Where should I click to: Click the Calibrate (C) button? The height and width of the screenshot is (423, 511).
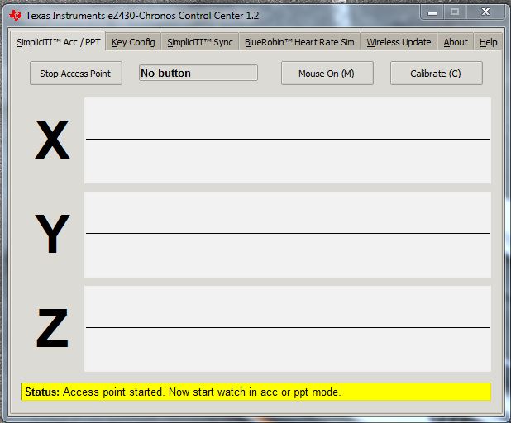pos(437,74)
